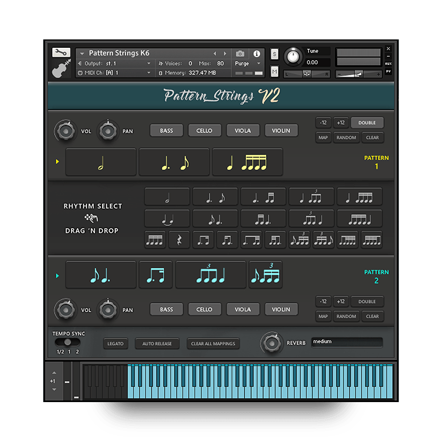
Task: Mute the instrument with M button
Action: [274, 71]
